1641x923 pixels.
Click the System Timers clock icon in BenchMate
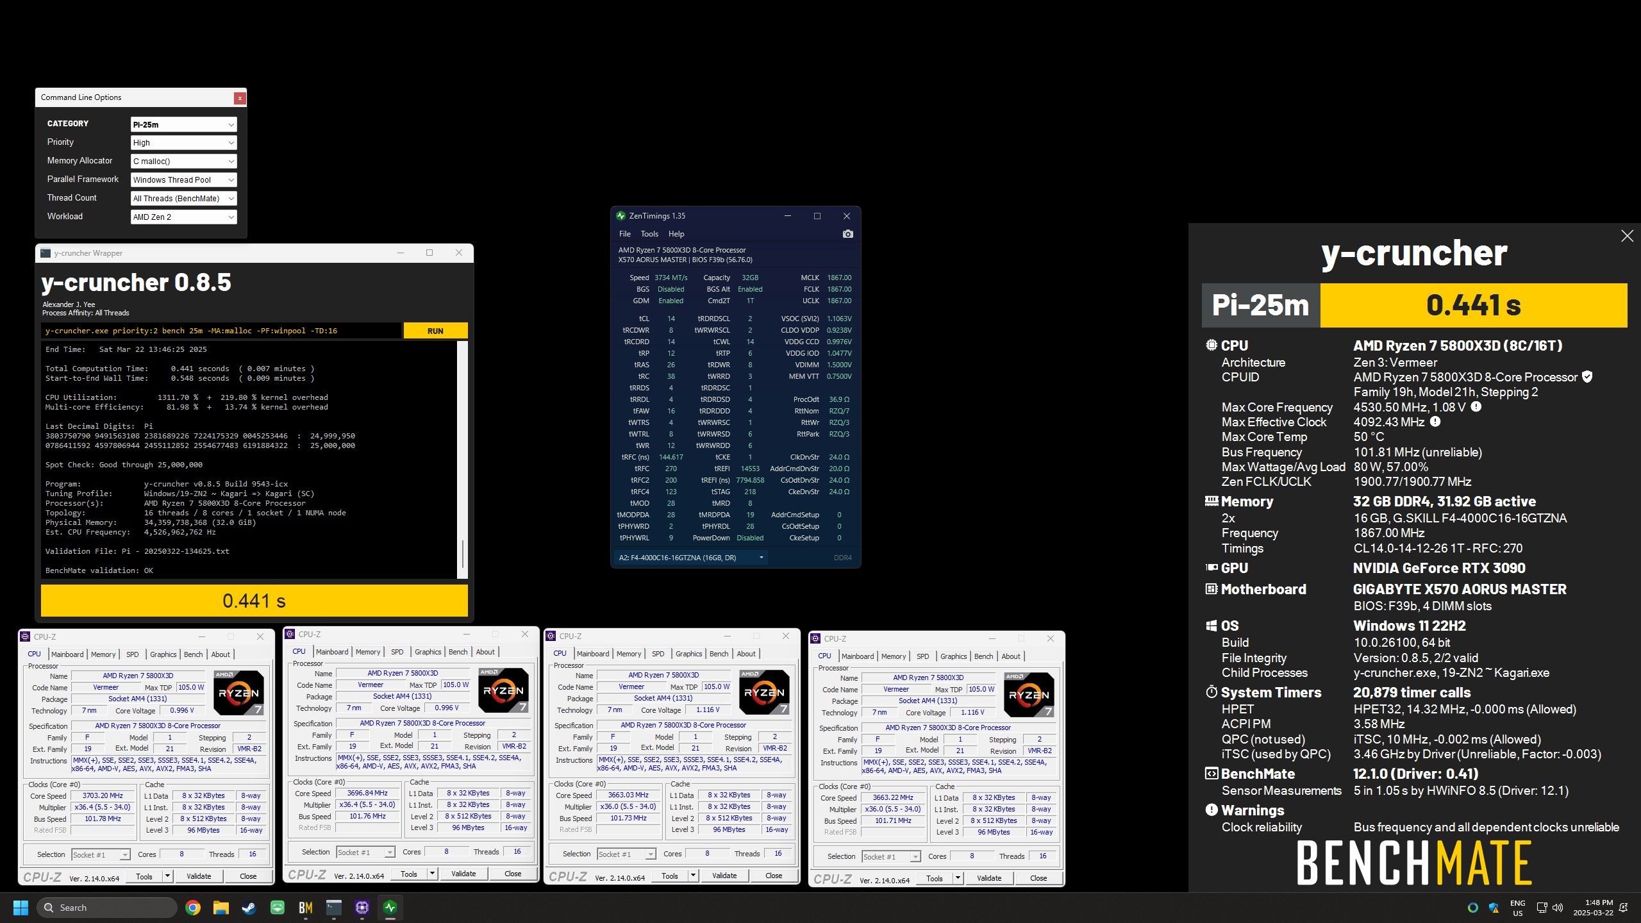point(1211,692)
